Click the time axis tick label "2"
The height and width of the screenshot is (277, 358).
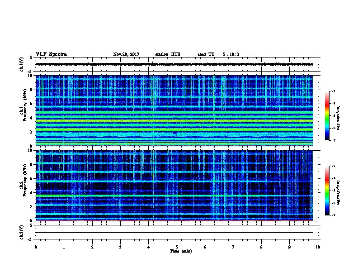[92, 247]
